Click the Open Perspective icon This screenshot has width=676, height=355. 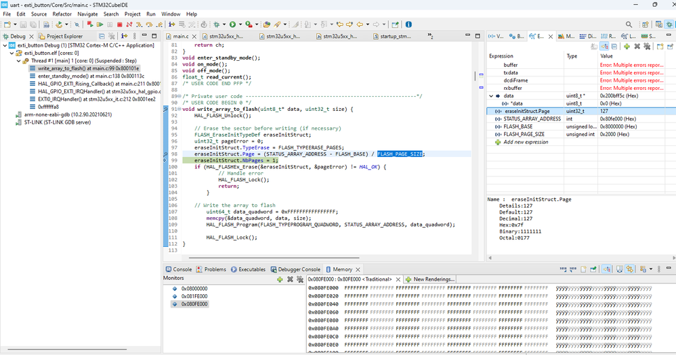pos(646,24)
